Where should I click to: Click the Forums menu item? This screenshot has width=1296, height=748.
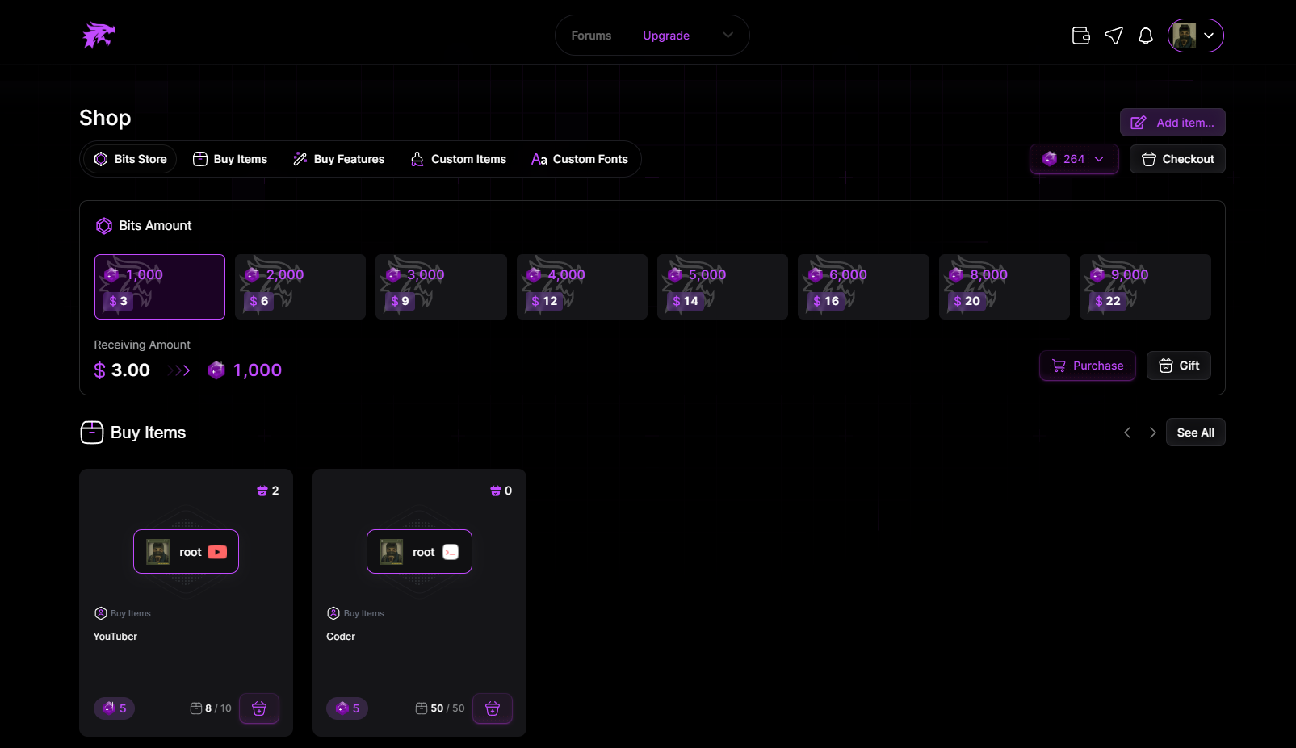[590, 36]
